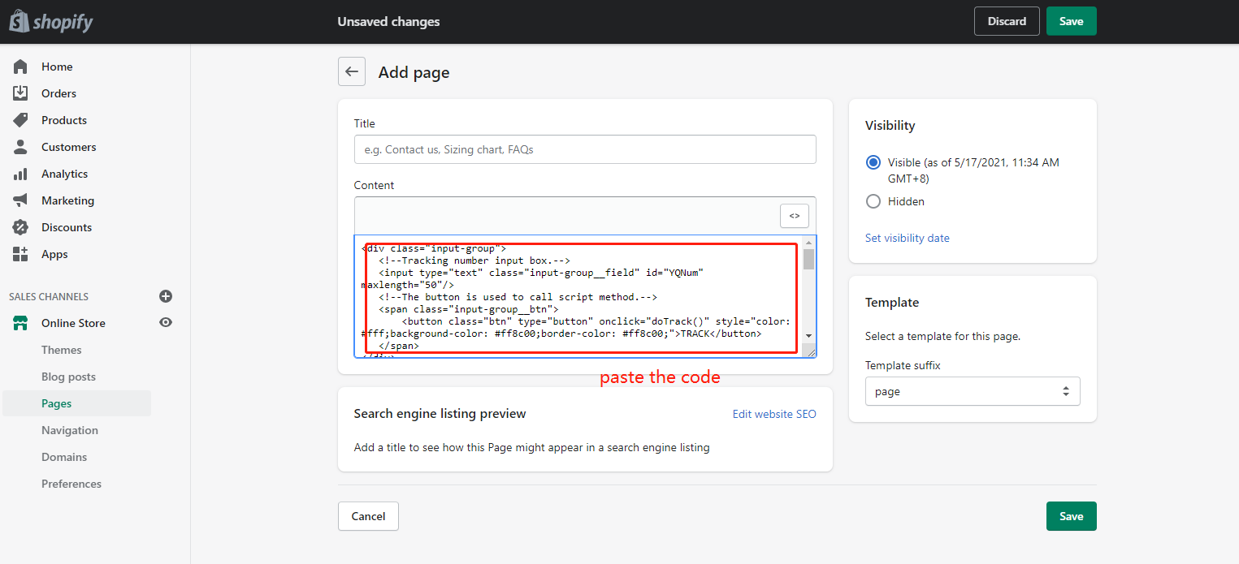Select the Hidden radio button

coord(873,201)
